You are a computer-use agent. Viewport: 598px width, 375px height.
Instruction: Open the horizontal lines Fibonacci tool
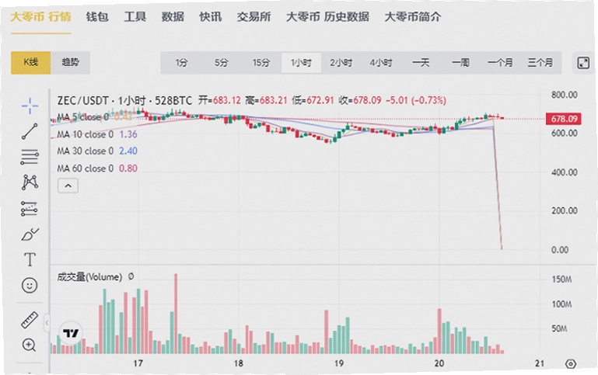[30, 157]
